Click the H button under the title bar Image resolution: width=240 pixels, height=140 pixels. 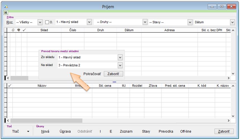[6, 13]
